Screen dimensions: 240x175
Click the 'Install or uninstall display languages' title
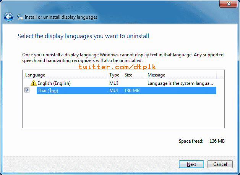(x=61, y=17)
